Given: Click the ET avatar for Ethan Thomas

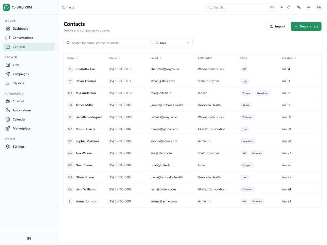Looking at the screenshot, I should (70, 81).
